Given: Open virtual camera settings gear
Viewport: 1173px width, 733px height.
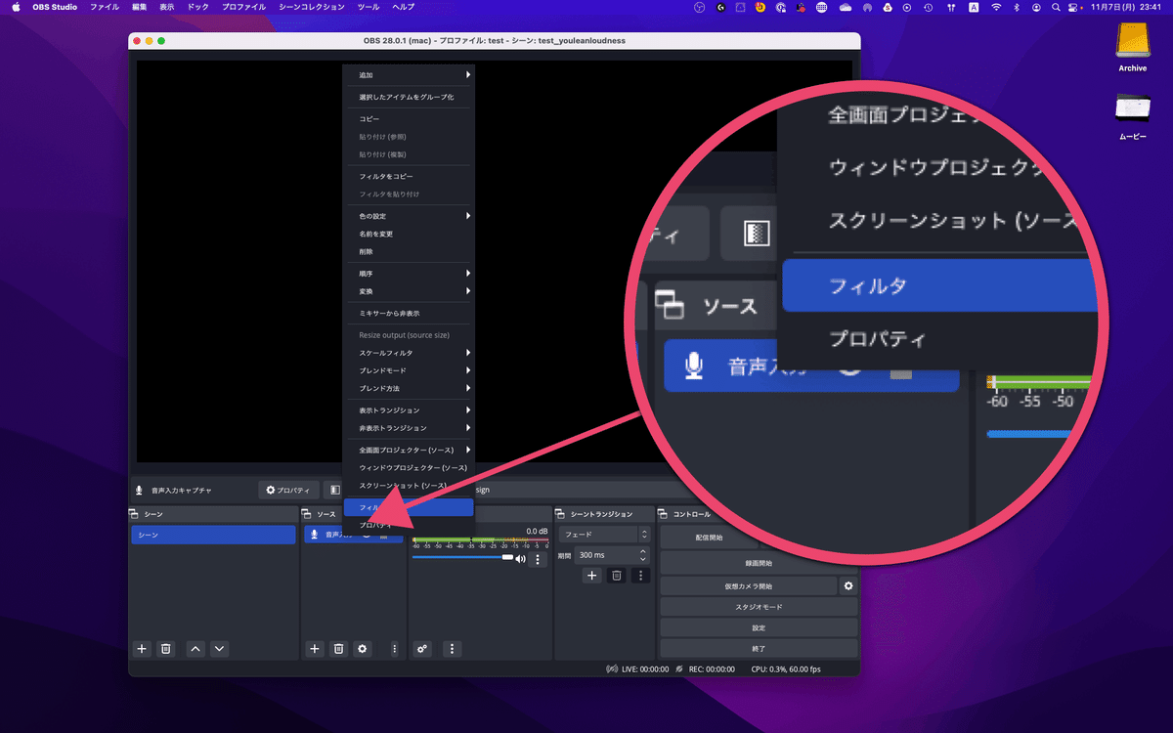Looking at the screenshot, I should click(848, 586).
